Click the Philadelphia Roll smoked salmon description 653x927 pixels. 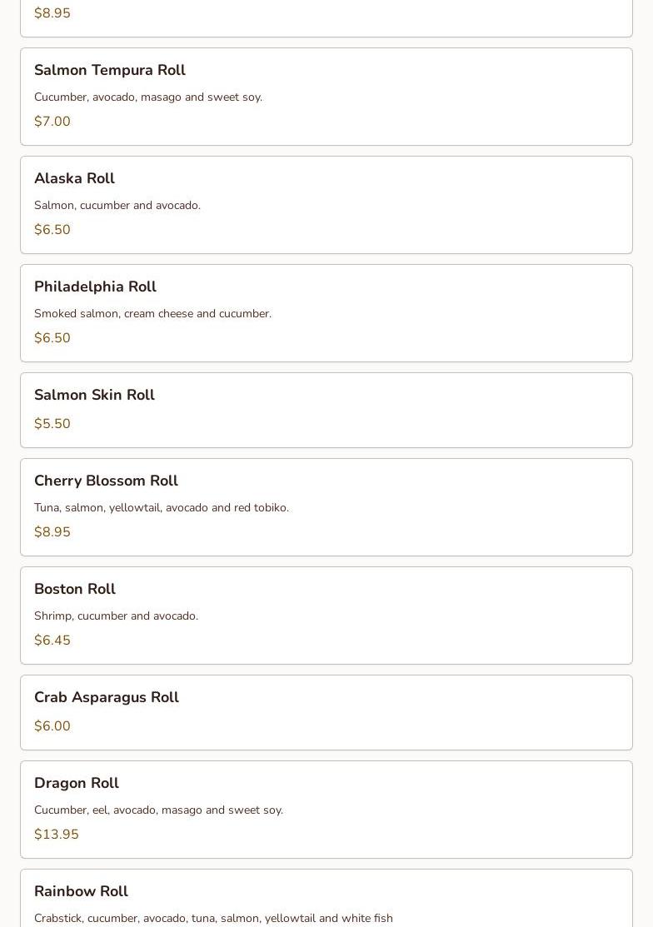pyautogui.click(x=152, y=314)
